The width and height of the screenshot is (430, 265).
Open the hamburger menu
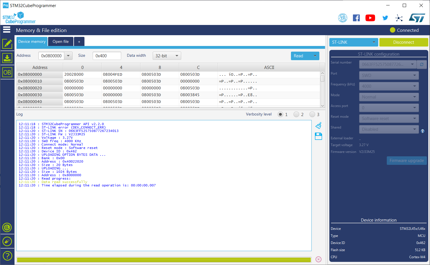(x=7, y=30)
